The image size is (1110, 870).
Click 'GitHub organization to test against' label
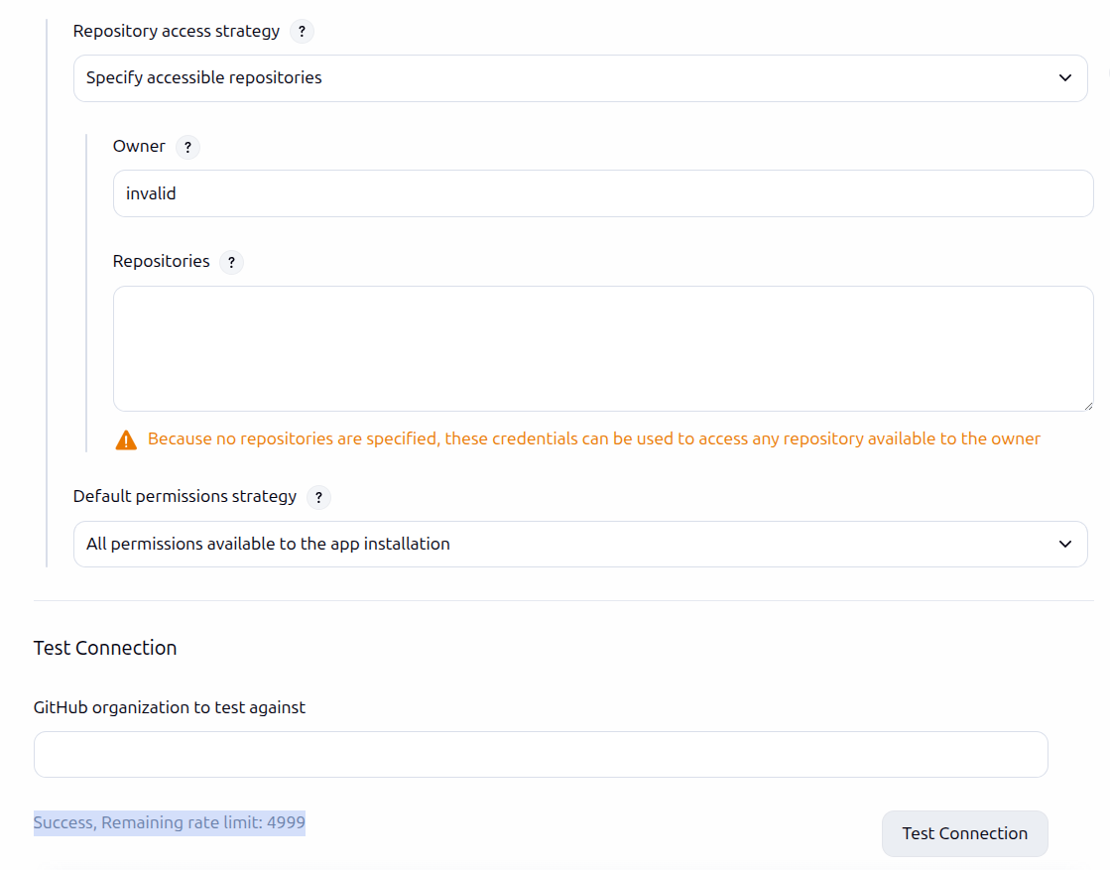170,708
